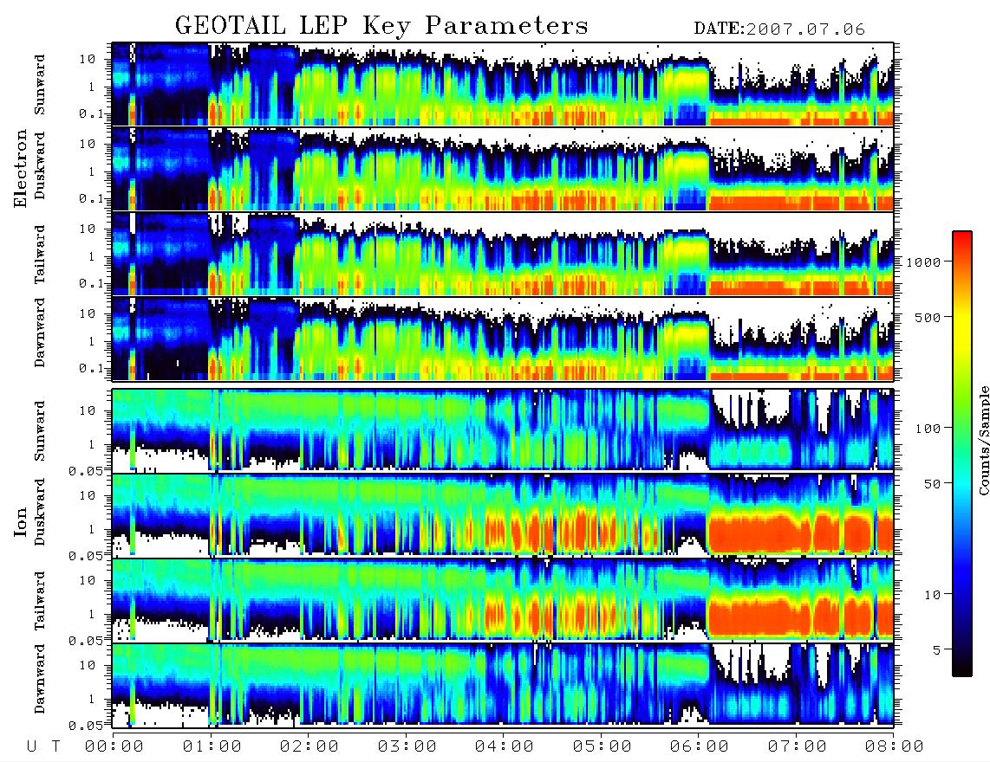The image size is (990, 762).
Task: Click the 04:00 time axis label
Action: [x=505, y=746]
